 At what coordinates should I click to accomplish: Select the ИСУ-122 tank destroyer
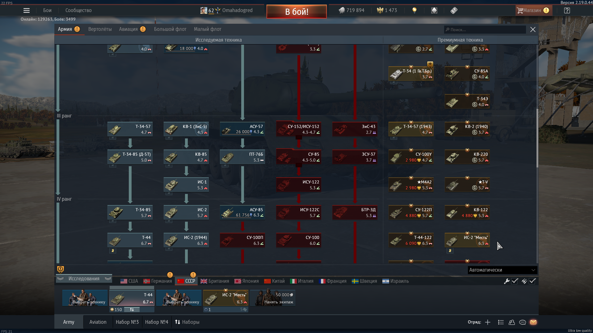[x=299, y=185]
